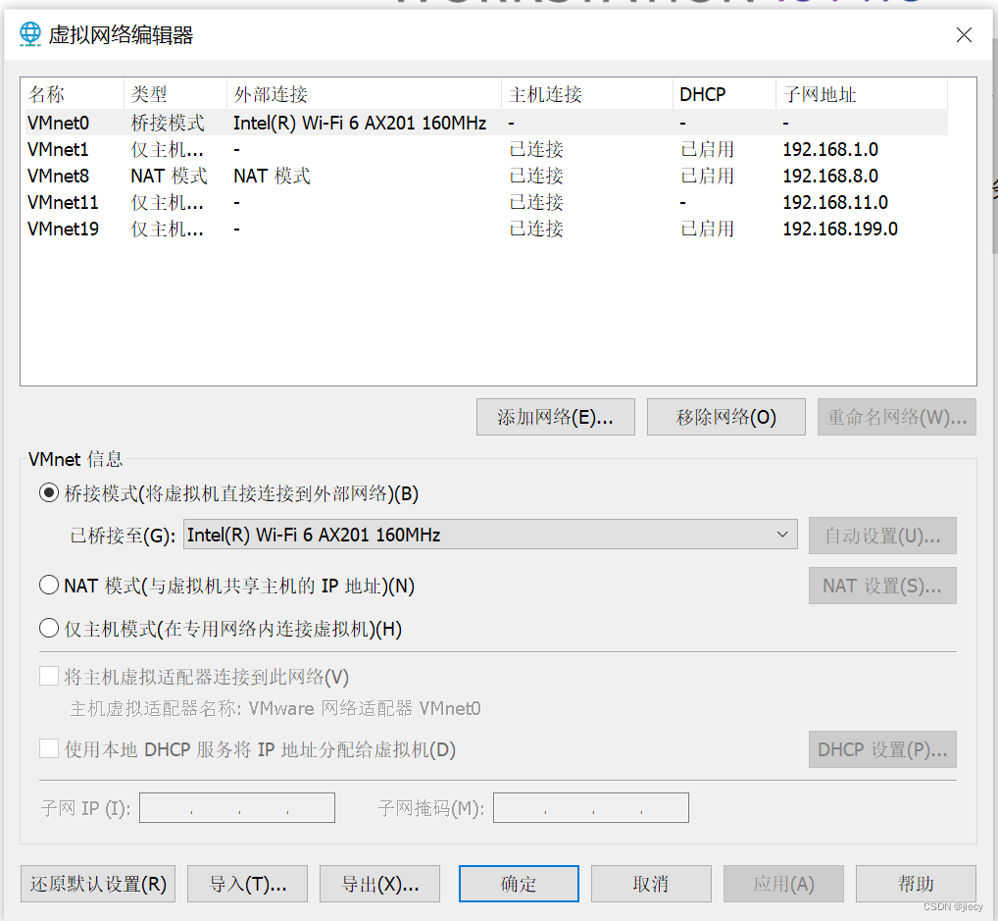The height and width of the screenshot is (921, 998).
Task: Select the VMnet0 row
Action: pyautogui.click(x=486, y=123)
